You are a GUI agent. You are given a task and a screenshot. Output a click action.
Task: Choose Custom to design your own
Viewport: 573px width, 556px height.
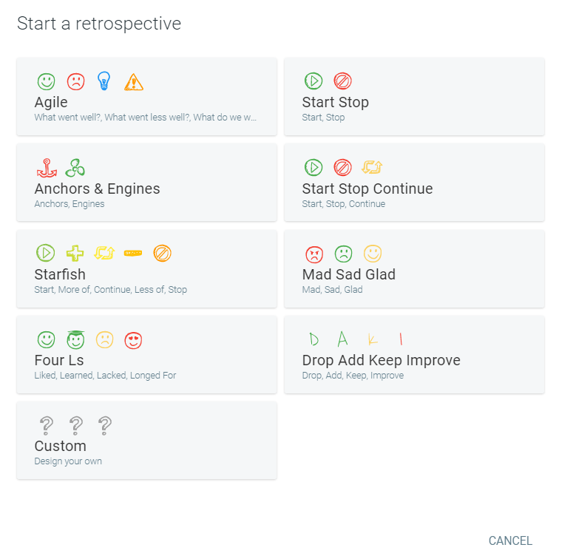pyautogui.click(x=146, y=441)
